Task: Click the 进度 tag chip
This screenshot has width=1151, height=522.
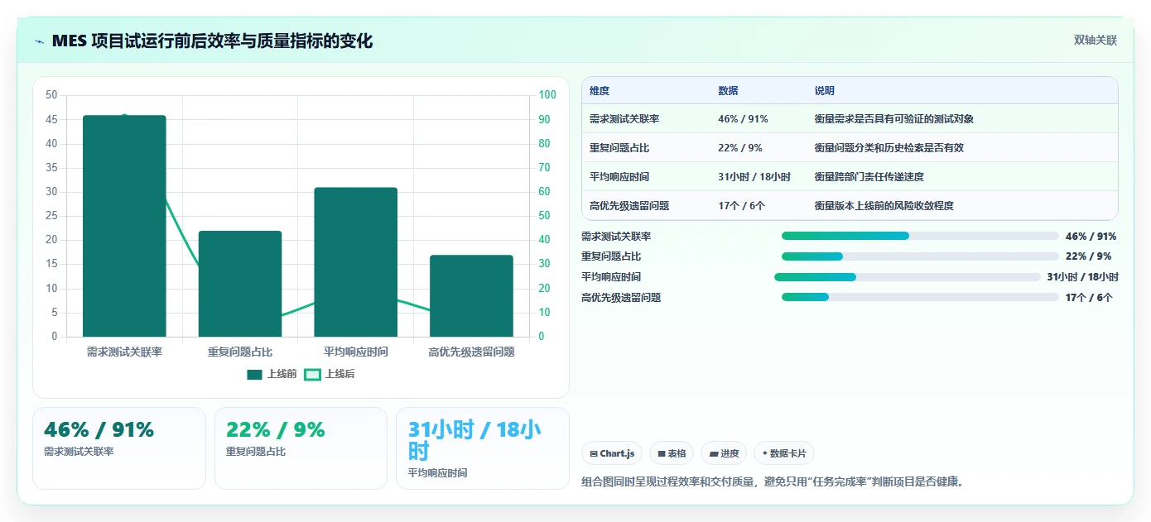Action: pos(724,453)
